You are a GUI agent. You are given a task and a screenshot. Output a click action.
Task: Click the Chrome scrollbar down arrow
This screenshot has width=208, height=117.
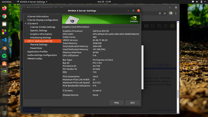pos(178,112)
